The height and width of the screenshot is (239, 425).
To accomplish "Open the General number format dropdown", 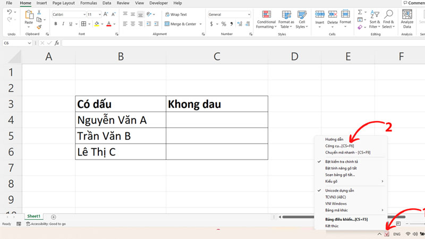I will [249, 14].
